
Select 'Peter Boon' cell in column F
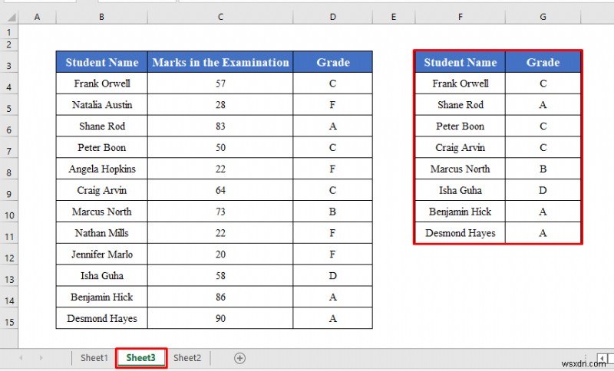click(460, 126)
